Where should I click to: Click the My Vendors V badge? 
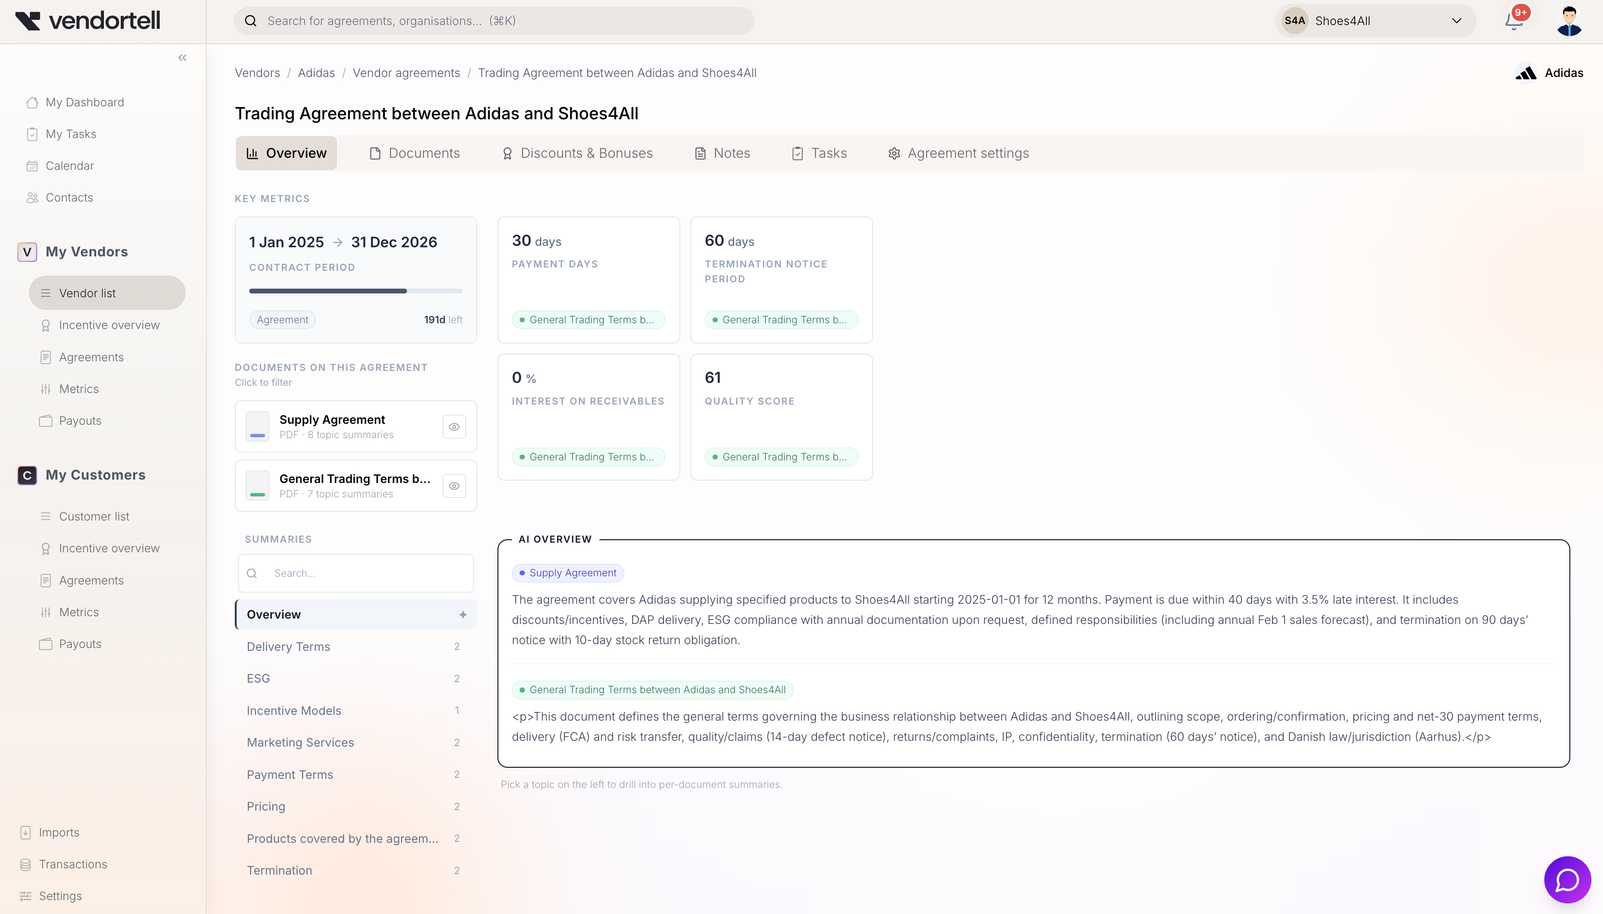point(27,252)
